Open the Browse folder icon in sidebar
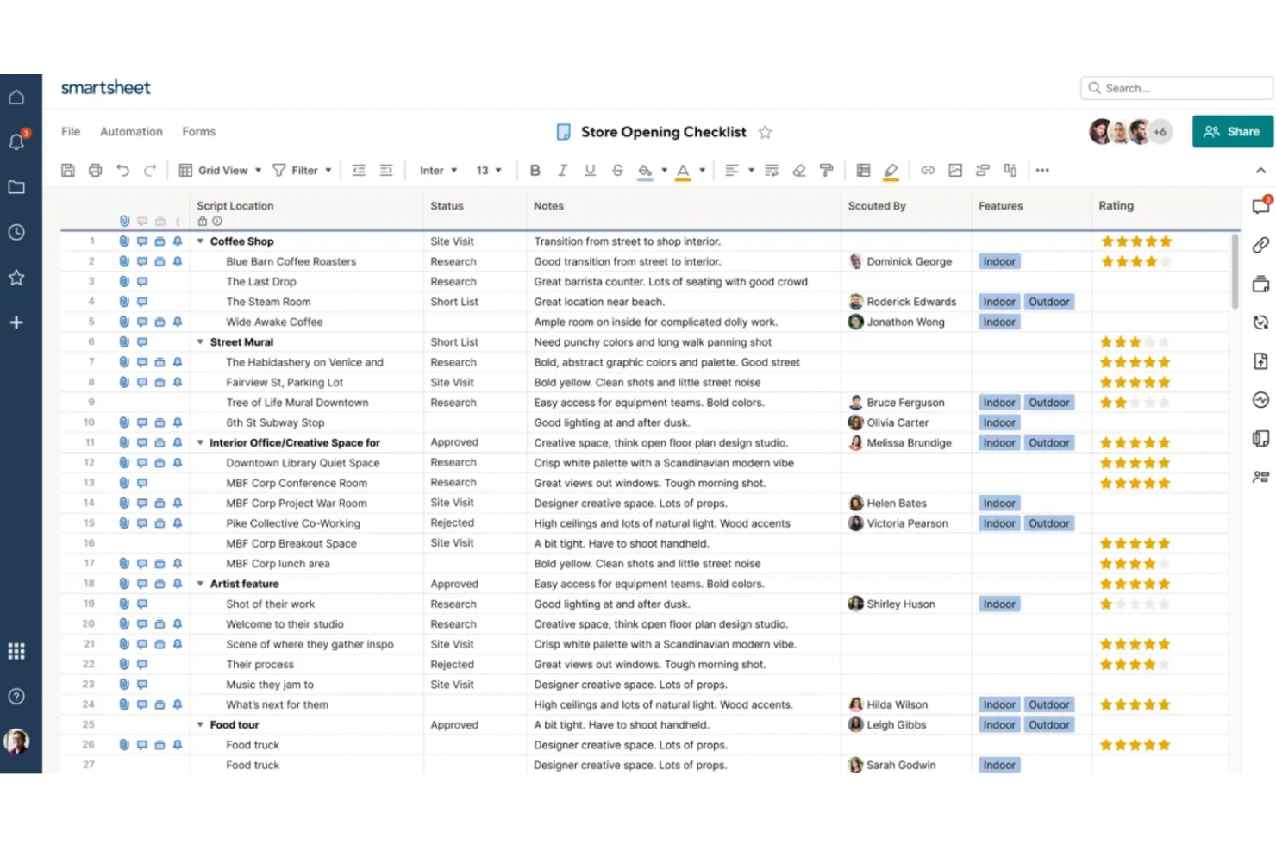Image resolution: width=1276 pixels, height=851 pixels. point(16,187)
